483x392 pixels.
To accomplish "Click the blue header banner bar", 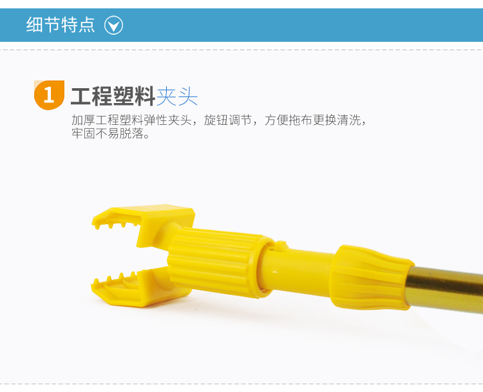I will (x=241, y=25).
